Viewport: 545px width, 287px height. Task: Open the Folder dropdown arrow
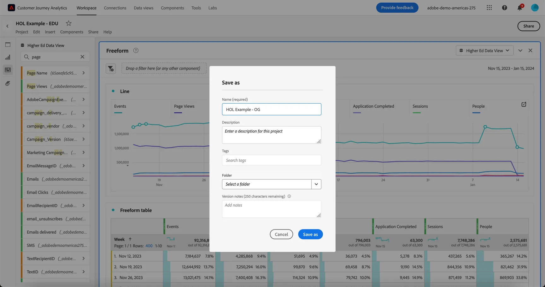[x=316, y=184]
